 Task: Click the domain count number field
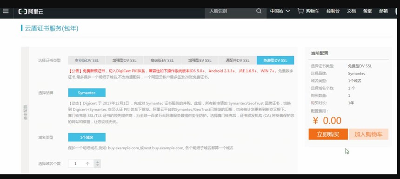click(81, 164)
